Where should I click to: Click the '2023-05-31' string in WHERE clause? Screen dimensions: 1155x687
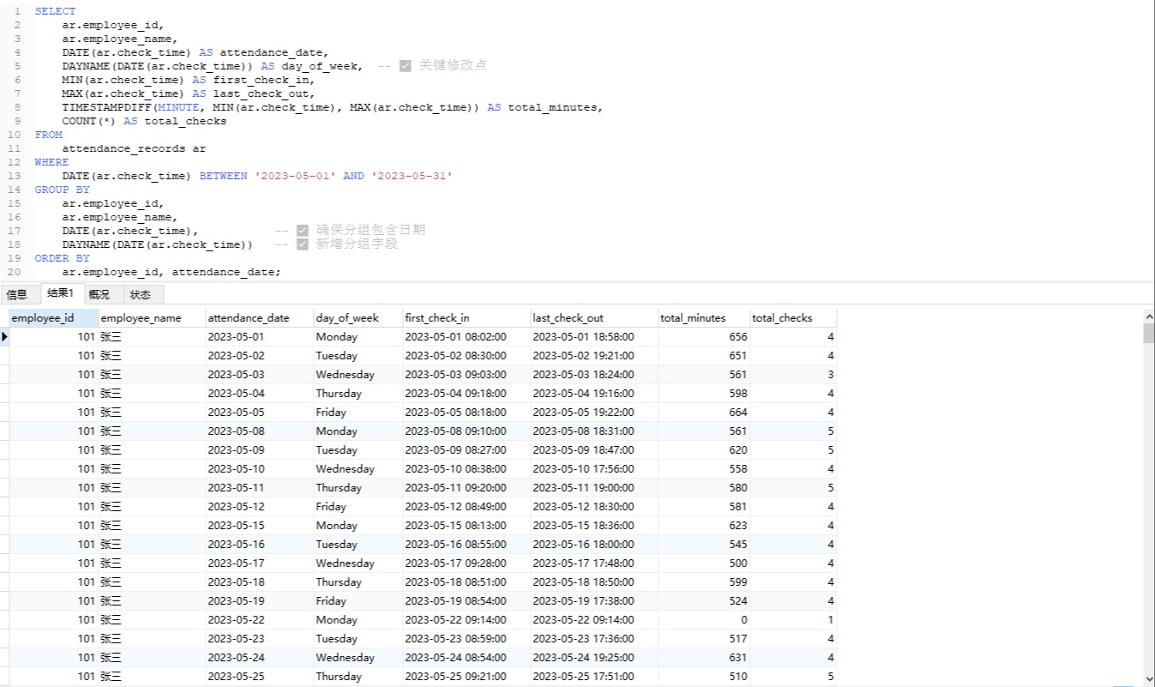coord(412,176)
